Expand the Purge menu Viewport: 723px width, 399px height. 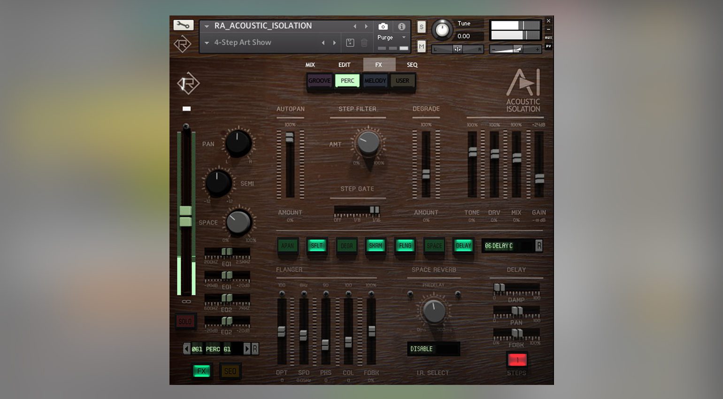pos(403,38)
